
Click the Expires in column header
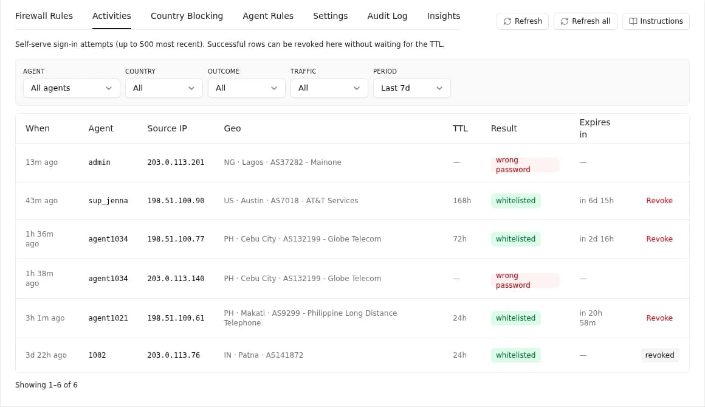point(594,128)
